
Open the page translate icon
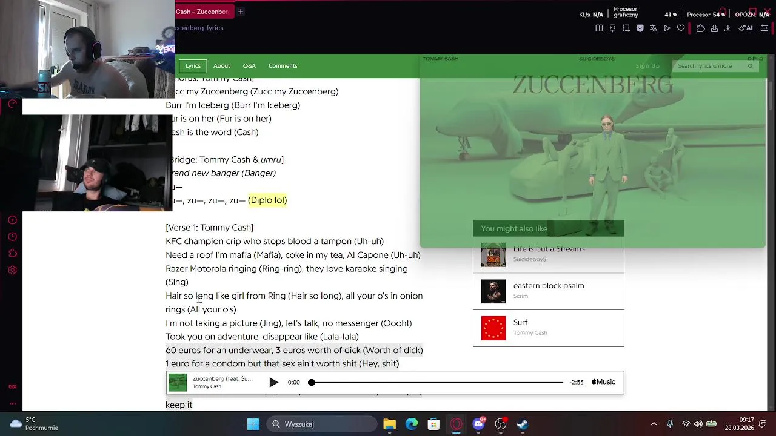click(653, 28)
